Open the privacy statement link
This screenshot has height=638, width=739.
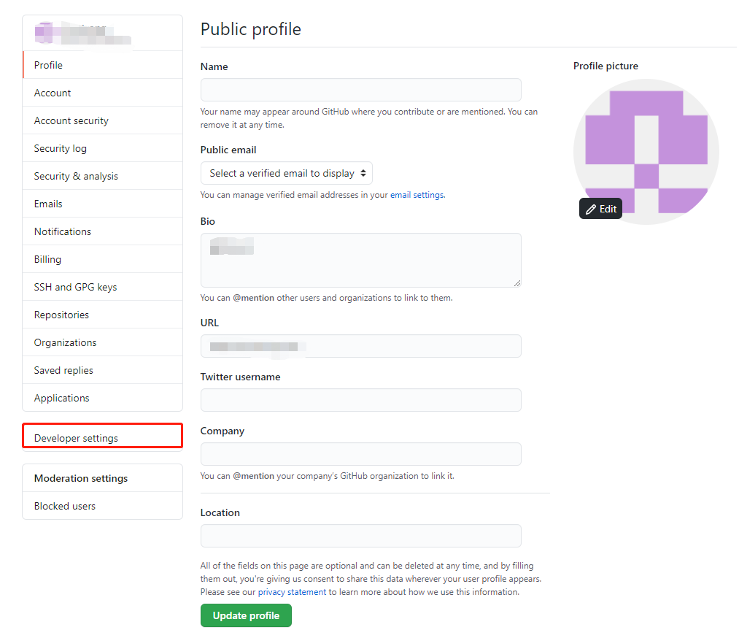tap(293, 592)
